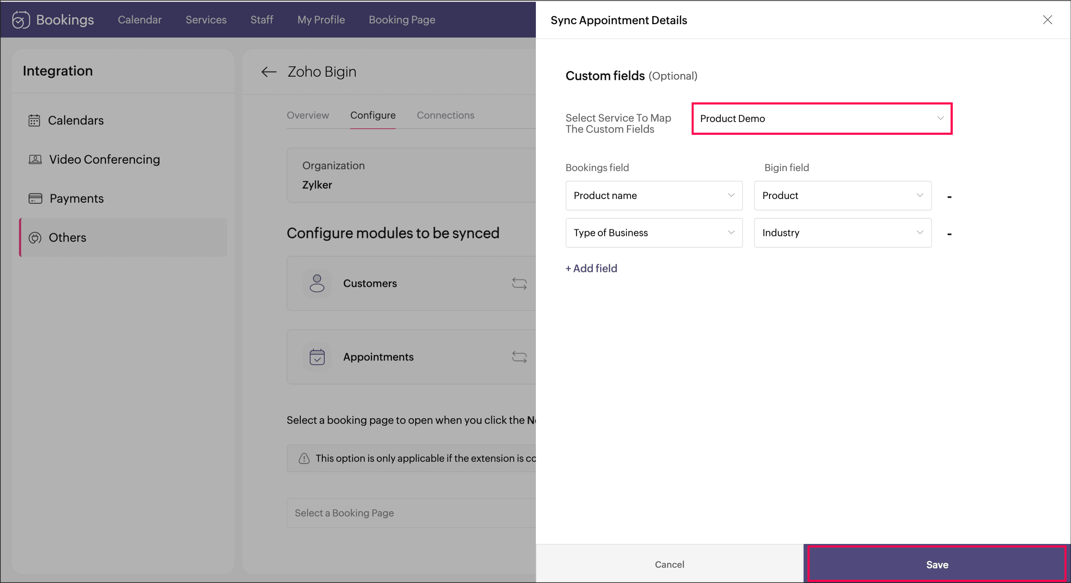1071x583 pixels.
Task: Save the appointment sync settings
Action: coord(937,564)
